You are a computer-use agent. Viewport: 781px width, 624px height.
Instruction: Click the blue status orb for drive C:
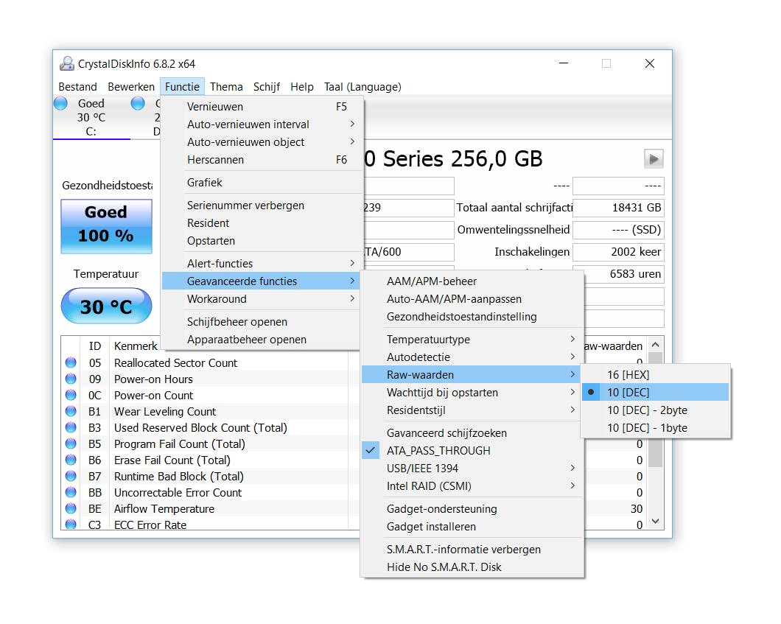point(61,104)
